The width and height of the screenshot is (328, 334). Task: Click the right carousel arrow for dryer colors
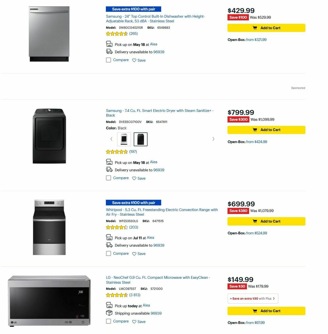pos(213,139)
